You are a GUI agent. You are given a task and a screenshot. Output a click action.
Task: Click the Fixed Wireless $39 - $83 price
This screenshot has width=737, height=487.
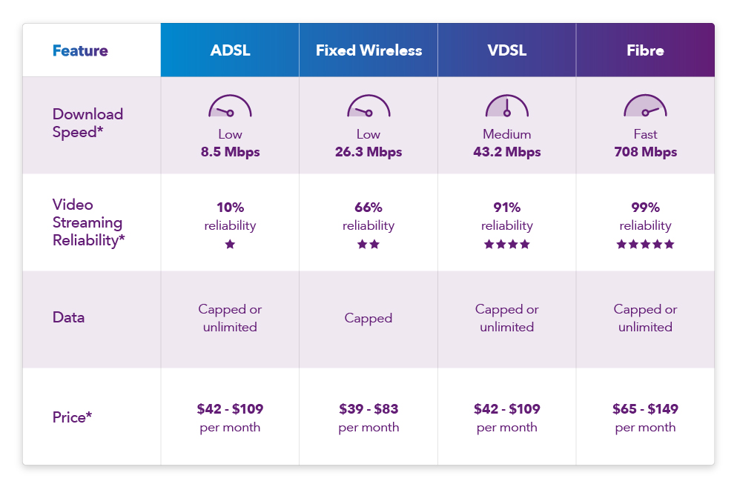coord(368,408)
